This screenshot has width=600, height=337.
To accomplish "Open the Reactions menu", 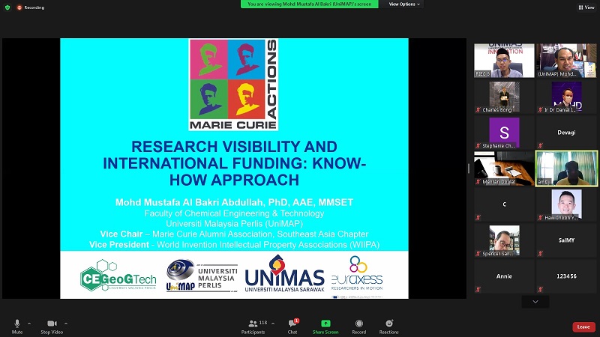I will click(388, 327).
